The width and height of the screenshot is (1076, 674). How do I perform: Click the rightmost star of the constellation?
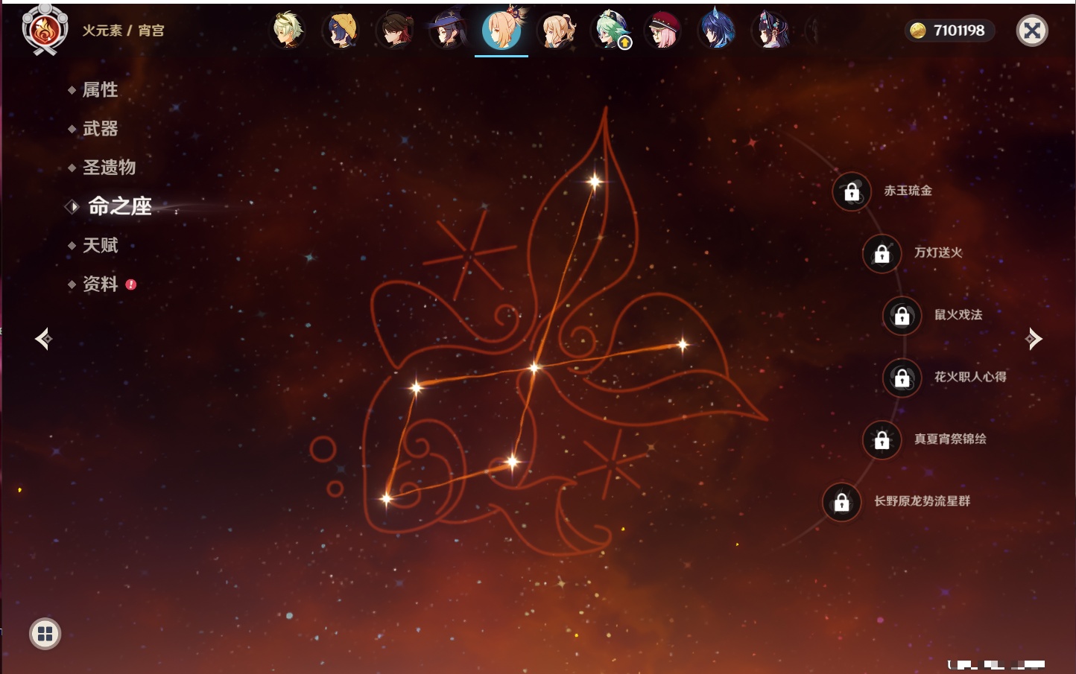click(x=682, y=344)
